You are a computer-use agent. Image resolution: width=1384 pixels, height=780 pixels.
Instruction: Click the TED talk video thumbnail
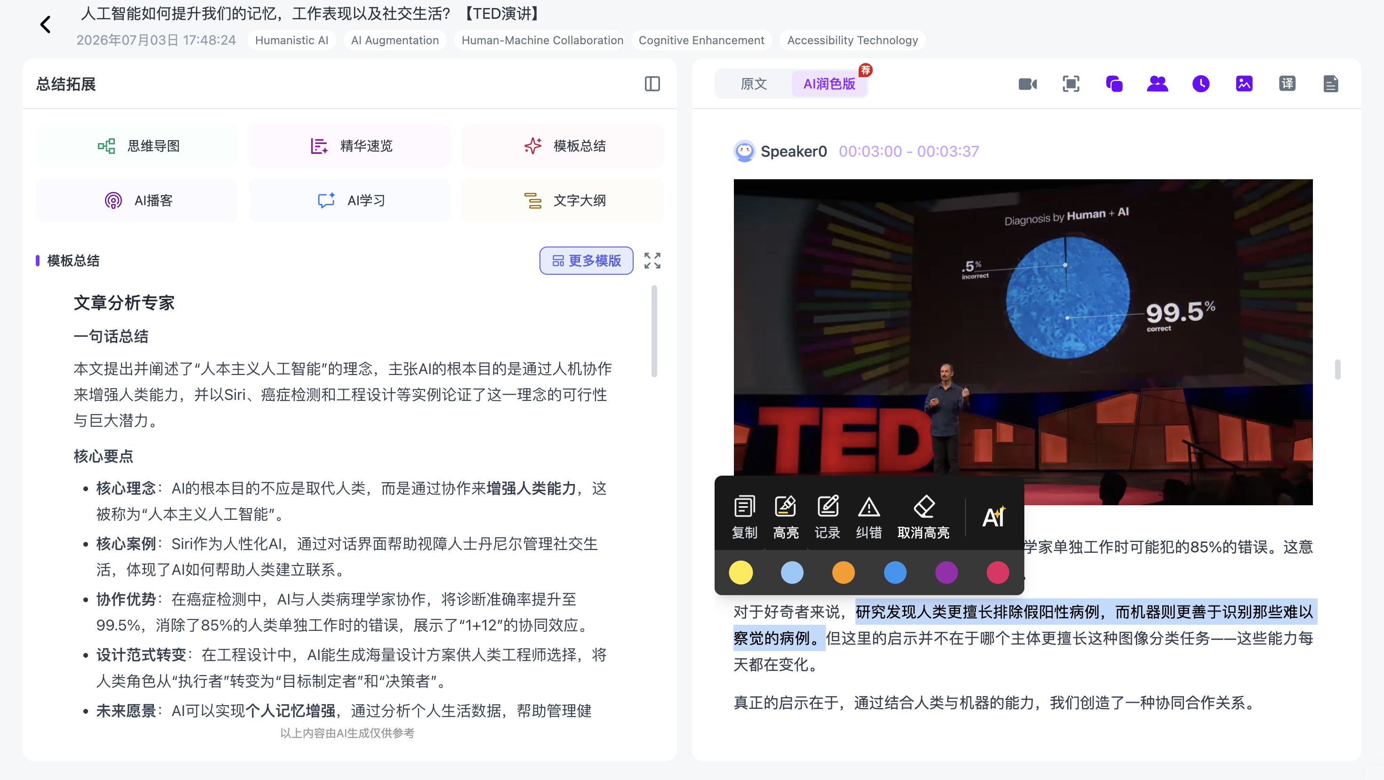(1023, 342)
